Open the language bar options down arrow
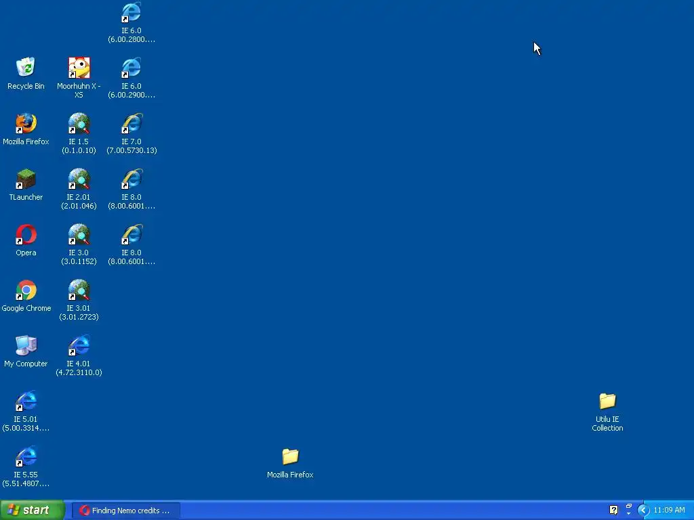Viewport: 694px width, 520px height. click(x=629, y=514)
